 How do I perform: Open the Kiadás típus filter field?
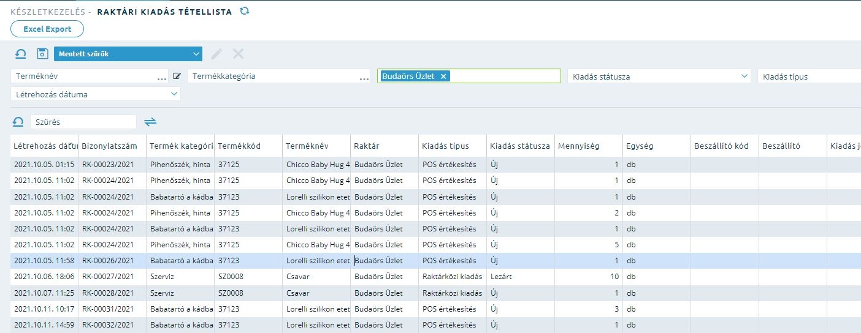point(809,77)
